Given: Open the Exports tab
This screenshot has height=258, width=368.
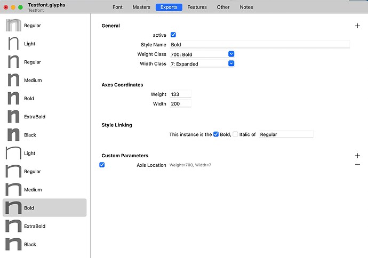Looking at the screenshot, I should pyautogui.click(x=169, y=7).
